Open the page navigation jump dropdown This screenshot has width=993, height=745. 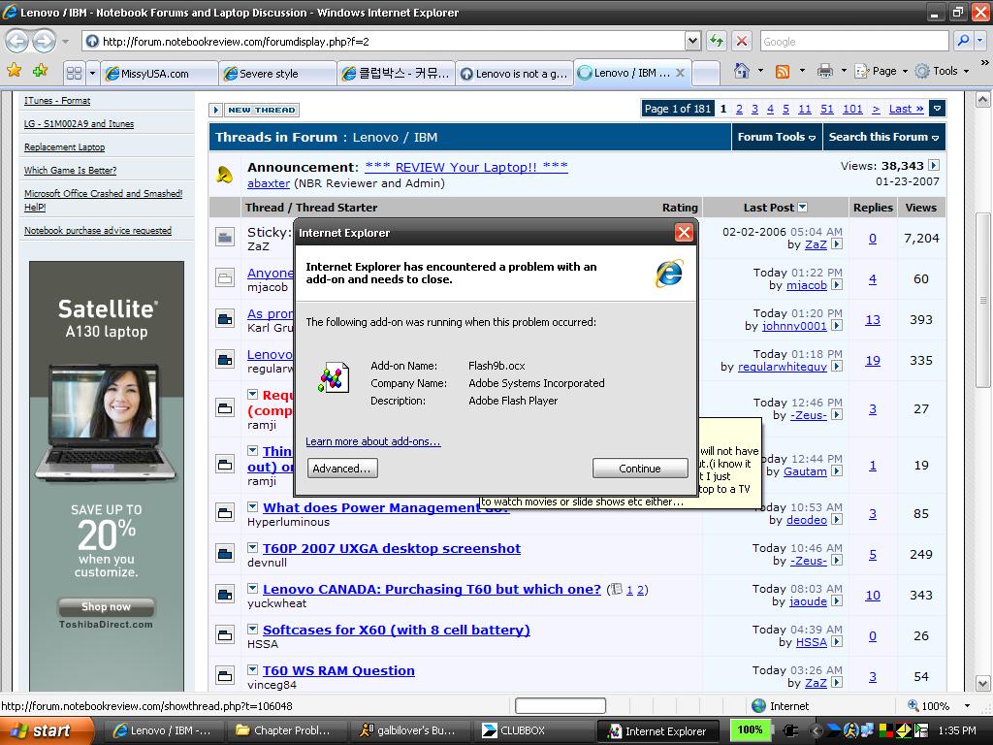click(x=938, y=109)
